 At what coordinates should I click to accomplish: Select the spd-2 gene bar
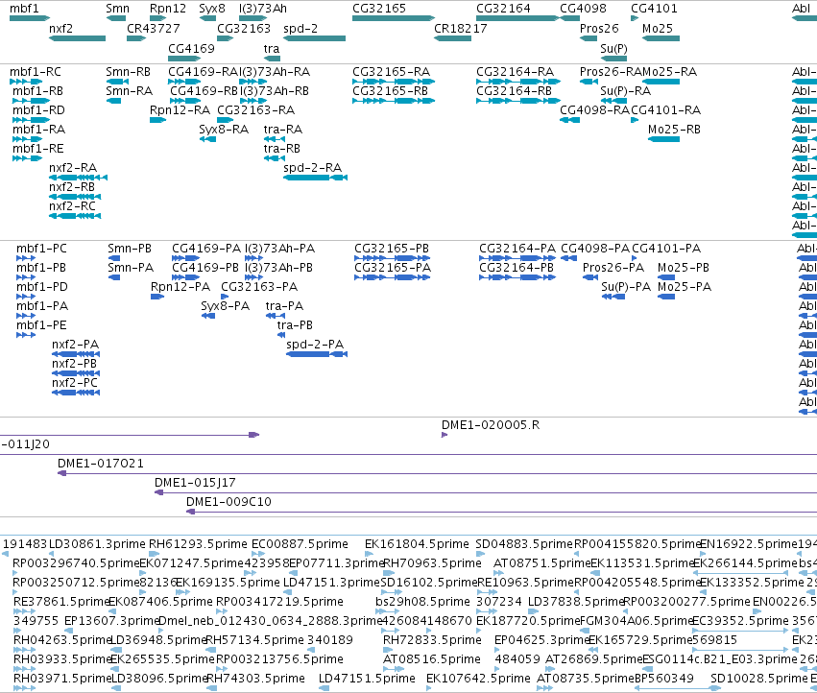pos(314,38)
